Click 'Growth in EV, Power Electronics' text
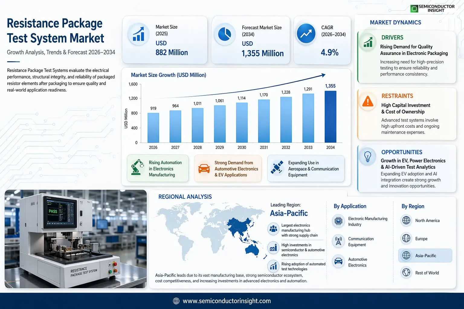The image size is (464, 309). pyautogui.click(x=413, y=164)
